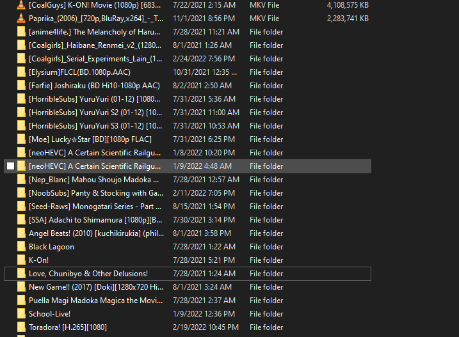Click folder icon for YuruYuri (01-12) [1080...

coord(21,99)
